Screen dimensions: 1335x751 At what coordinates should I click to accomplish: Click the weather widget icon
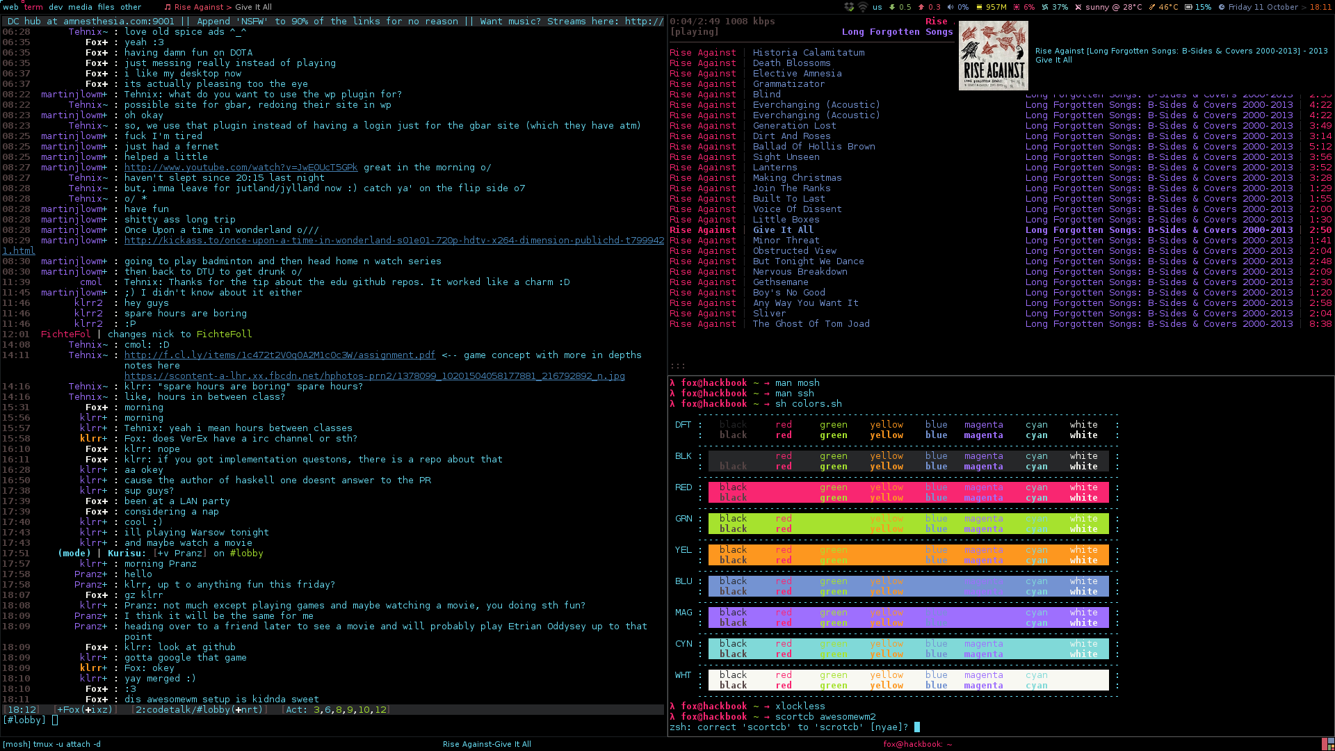(1078, 7)
